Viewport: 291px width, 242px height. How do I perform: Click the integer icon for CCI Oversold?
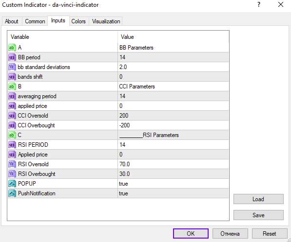point(12,116)
